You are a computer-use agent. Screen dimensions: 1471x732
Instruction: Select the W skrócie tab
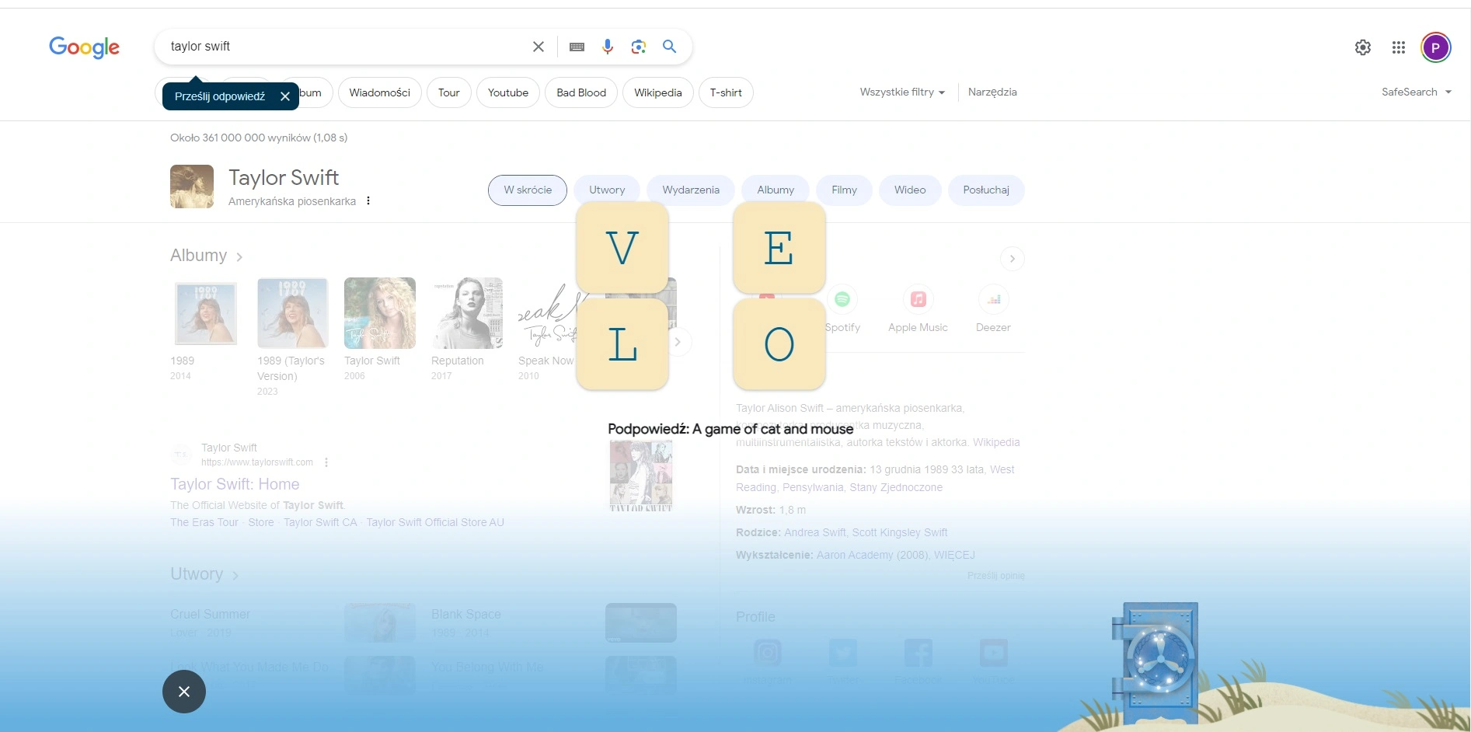(x=528, y=190)
